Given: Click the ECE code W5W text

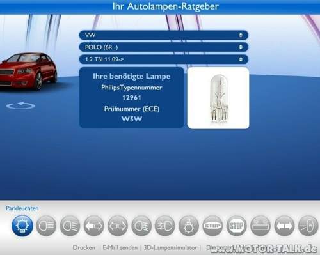Looking at the screenshot, I should (132, 119).
